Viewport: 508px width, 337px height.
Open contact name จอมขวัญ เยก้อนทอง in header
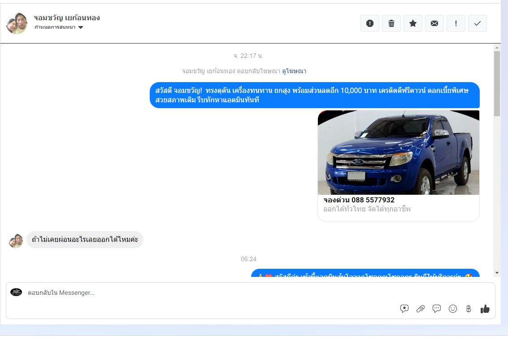click(x=67, y=18)
